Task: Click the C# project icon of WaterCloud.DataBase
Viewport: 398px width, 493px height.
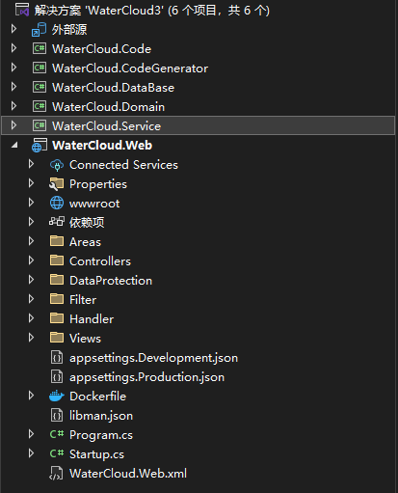Action: pos(40,87)
